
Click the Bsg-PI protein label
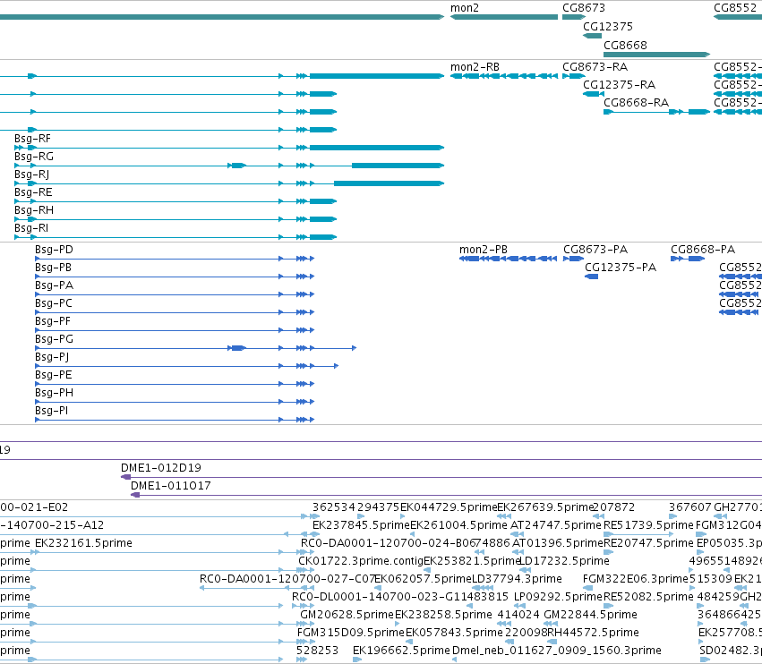(x=51, y=411)
